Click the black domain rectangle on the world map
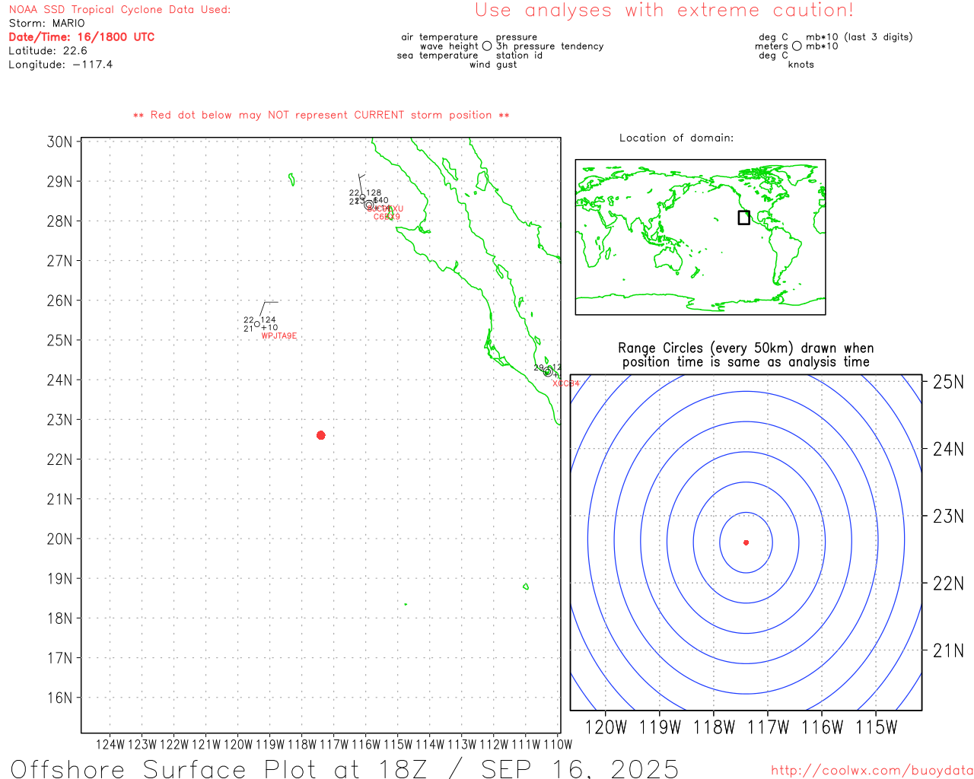 [x=743, y=218]
